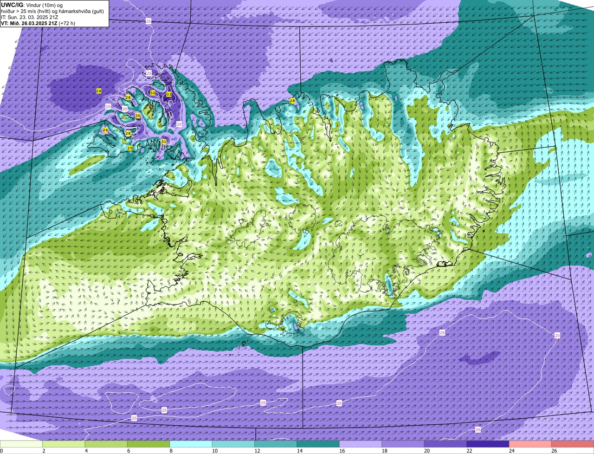This screenshot has height=454, width=594.
Task: Click the yellow max gust label 32
Action: click(153, 93)
